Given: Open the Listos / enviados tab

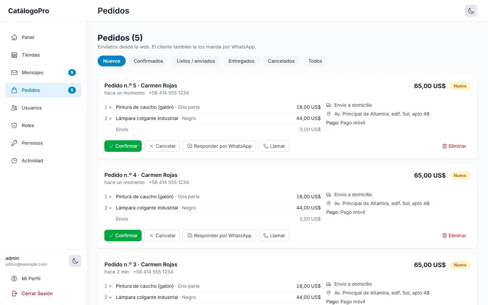Looking at the screenshot, I should point(196,61).
